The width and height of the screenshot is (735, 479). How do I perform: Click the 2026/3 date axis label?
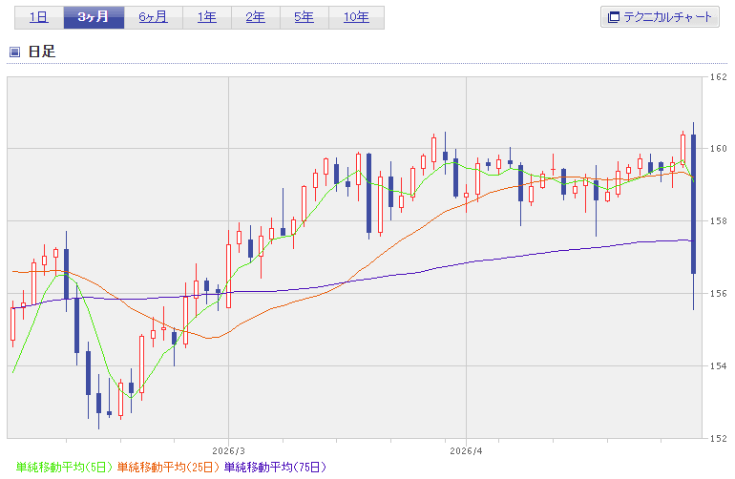click(228, 451)
